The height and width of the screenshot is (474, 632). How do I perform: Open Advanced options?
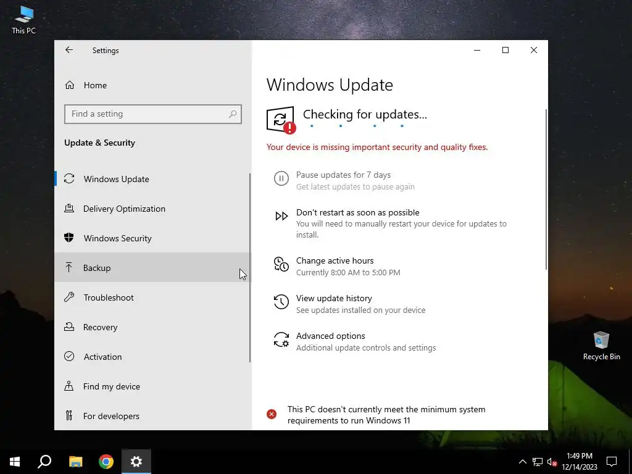[x=331, y=336]
